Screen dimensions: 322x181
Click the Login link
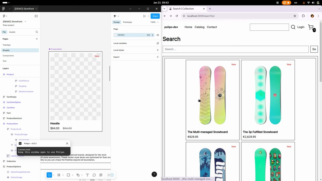301,27
